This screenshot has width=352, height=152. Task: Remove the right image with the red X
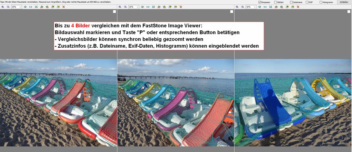coord(298,7)
